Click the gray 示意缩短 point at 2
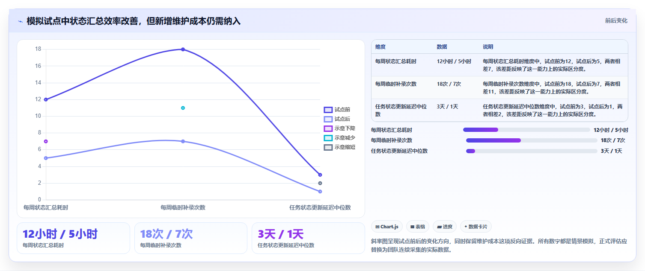645x271 pixels. click(320, 183)
